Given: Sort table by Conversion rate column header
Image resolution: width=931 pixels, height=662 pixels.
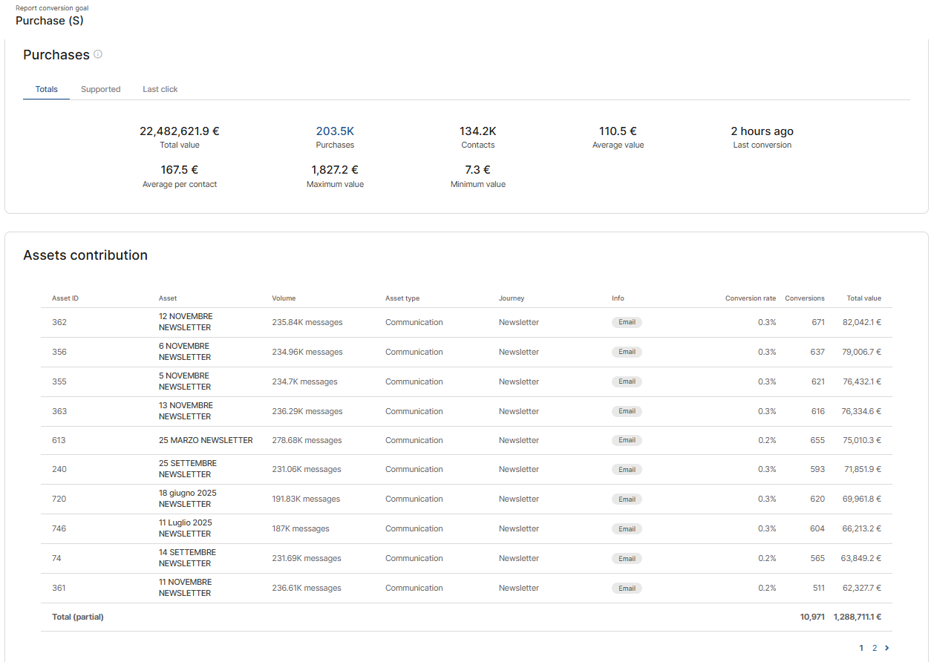Looking at the screenshot, I should pos(750,298).
